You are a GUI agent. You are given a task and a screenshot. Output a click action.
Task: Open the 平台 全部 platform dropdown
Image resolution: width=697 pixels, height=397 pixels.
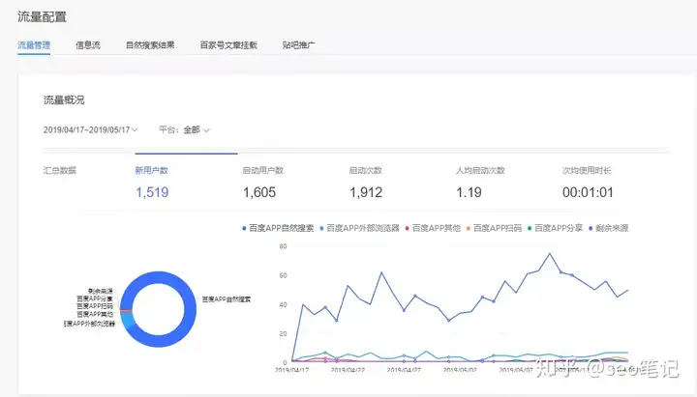pyautogui.click(x=184, y=130)
